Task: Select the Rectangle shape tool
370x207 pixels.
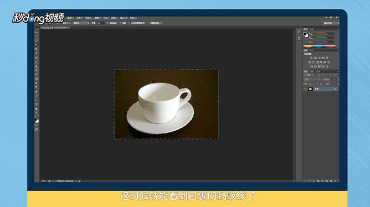Action: [x=37, y=104]
